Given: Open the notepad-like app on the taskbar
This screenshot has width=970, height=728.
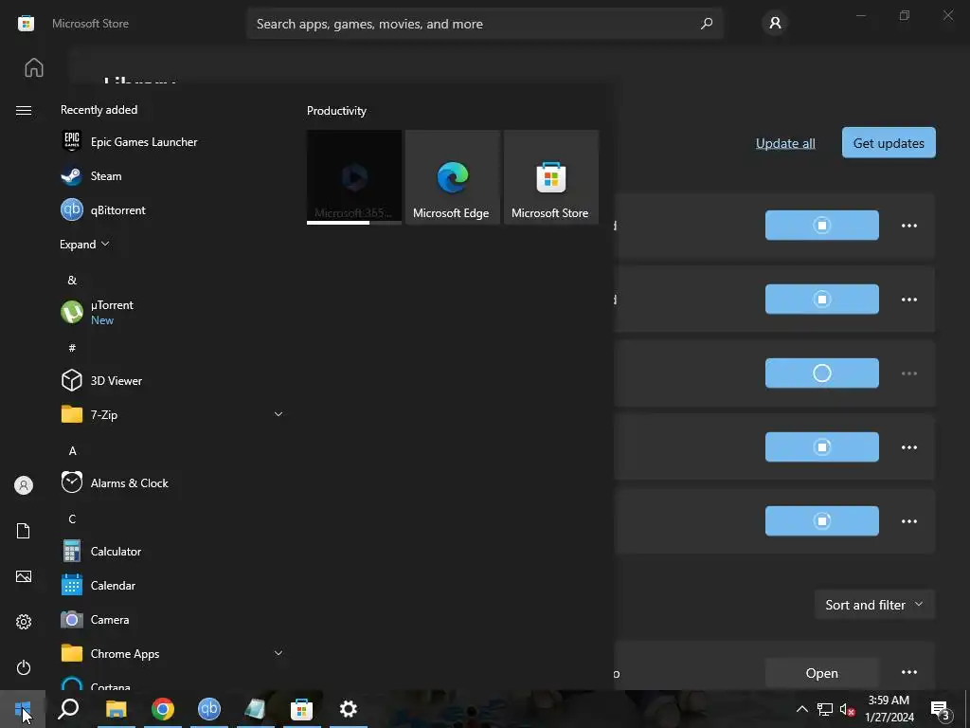Looking at the screenshot, I should pos(256,709).
